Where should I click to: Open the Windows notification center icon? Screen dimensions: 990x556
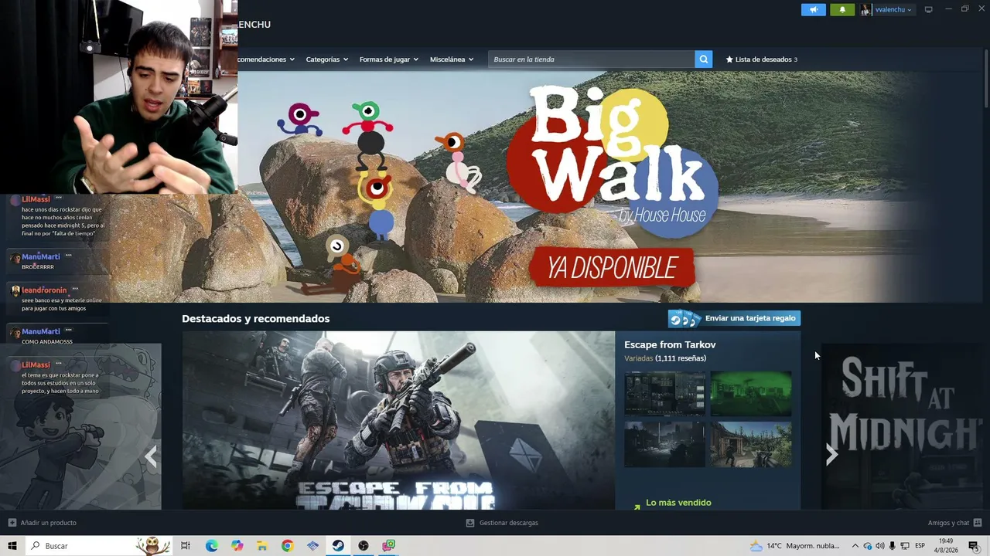tap(974, 546)
